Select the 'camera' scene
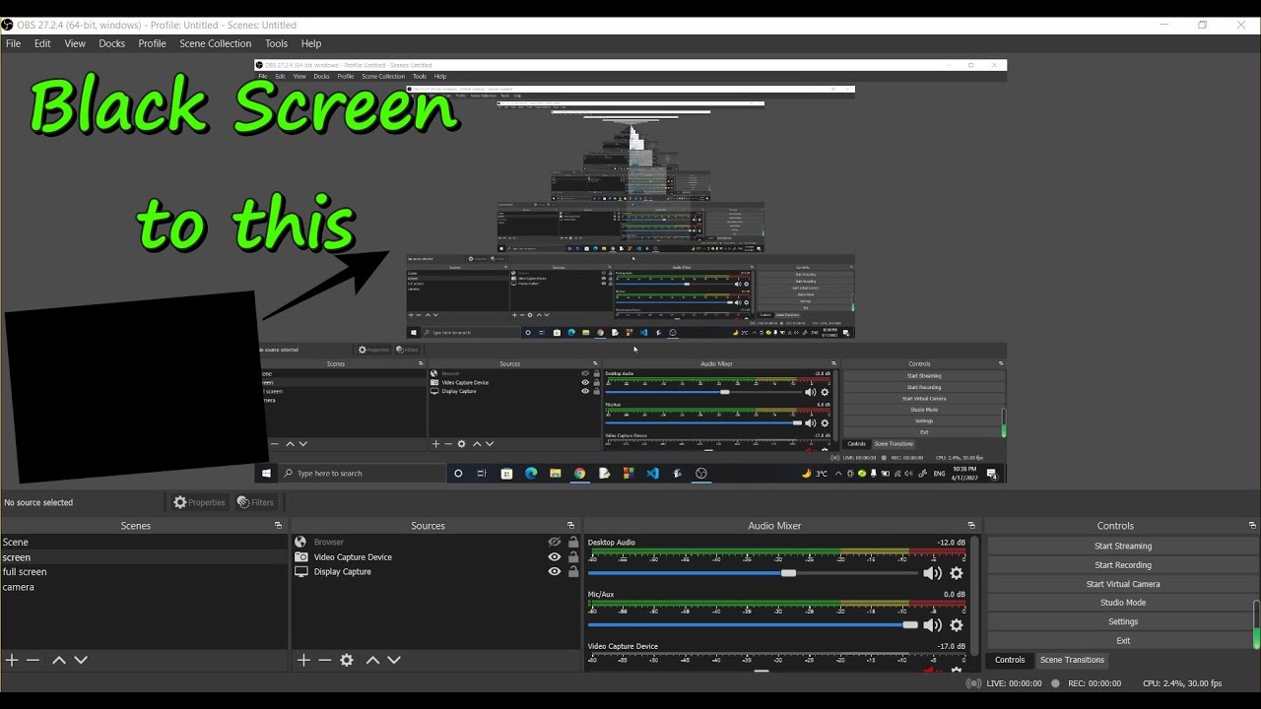 144,587
